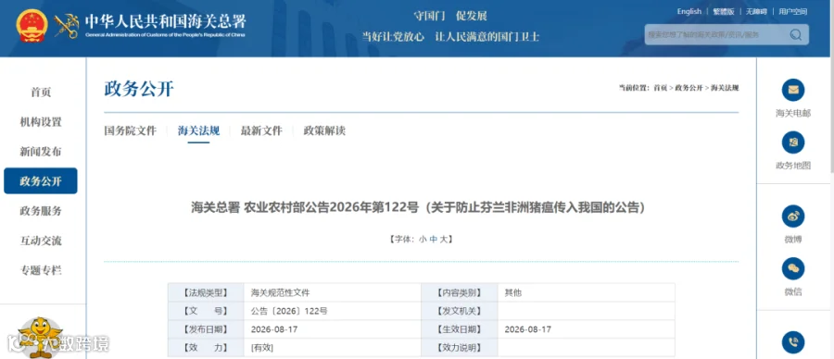Click the 海关规范性文件 table cell
Image resolution: width=834 pixels, height=359 pixels.
pyautogui.click(x=332, y=292)
